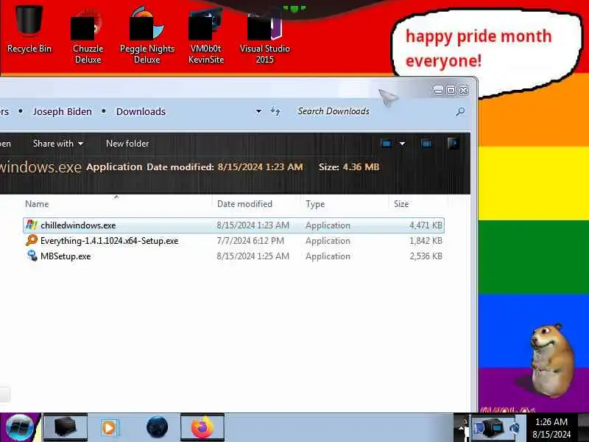Click the MBSetup.exe file icon
Image resolution: width=589 pixels, height=442 pixels.
32,256
